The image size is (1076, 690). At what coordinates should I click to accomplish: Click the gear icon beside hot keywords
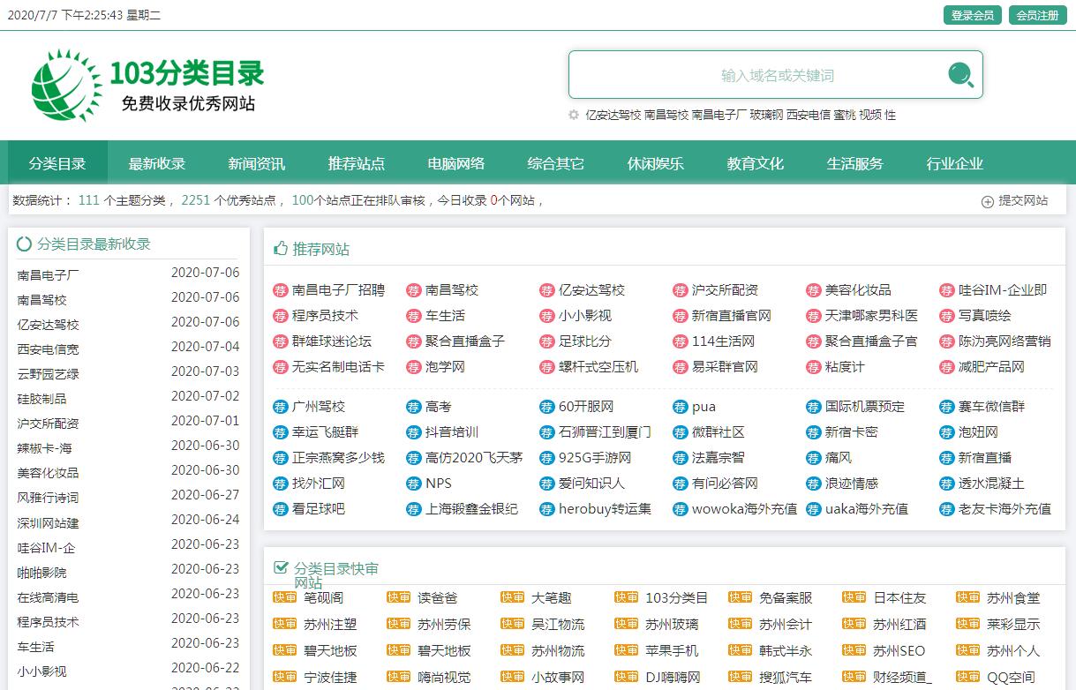(x=574, y=115)
